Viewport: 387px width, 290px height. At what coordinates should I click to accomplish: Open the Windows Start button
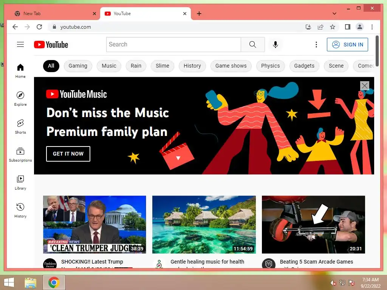click(x=9, y=282)
